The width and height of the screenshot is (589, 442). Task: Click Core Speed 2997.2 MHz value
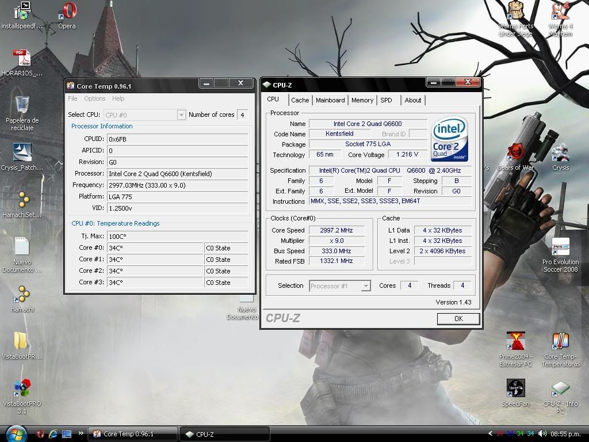point(336,230)
